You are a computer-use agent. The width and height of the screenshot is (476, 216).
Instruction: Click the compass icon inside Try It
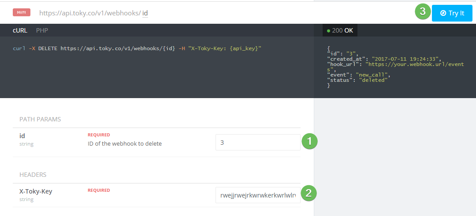[443, 13]
